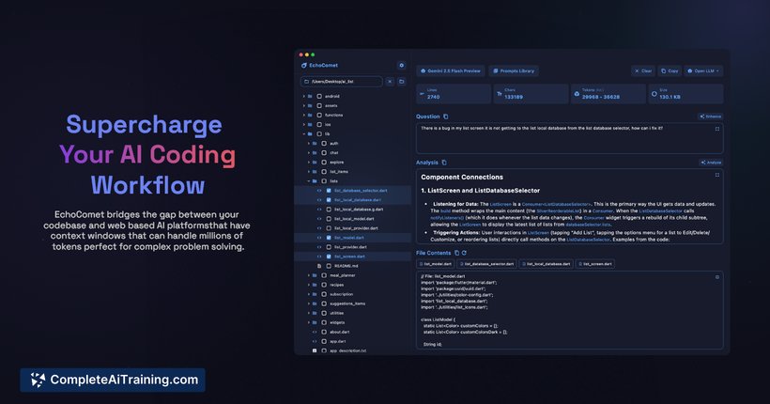The height and width of the screenshot is (404, 770).
Task: Uncheck list_database_selector.dart checkbox
Action: (329, 191)
